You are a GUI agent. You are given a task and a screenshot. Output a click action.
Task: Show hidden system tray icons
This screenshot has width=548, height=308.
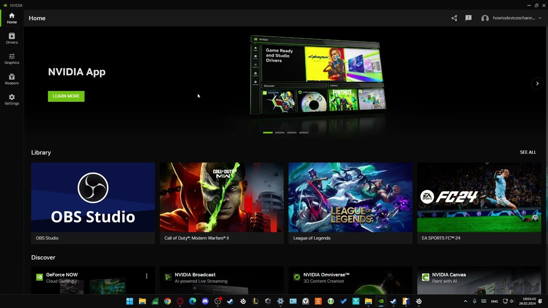(x=465, y=301)
